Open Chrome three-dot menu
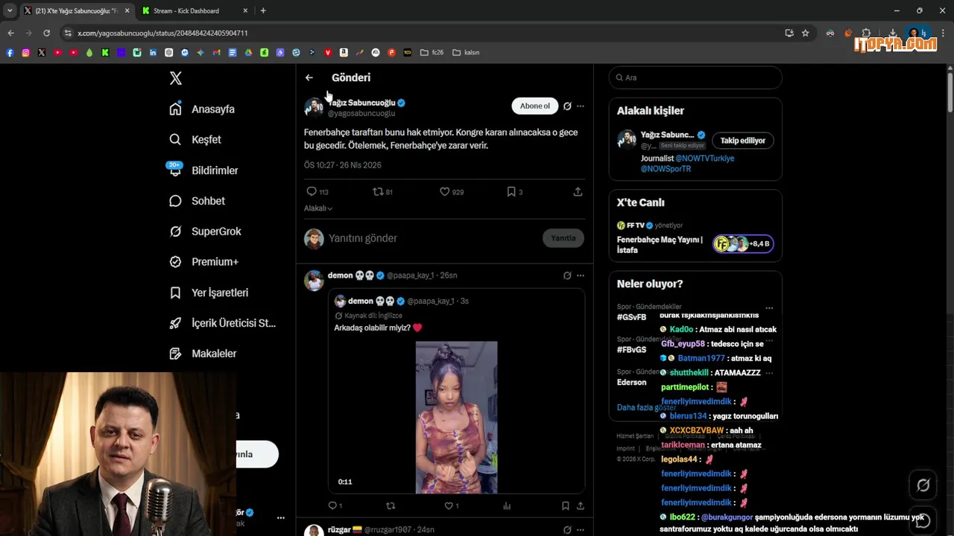This screenshot has width=954, height=536. (x=944, y=33)
